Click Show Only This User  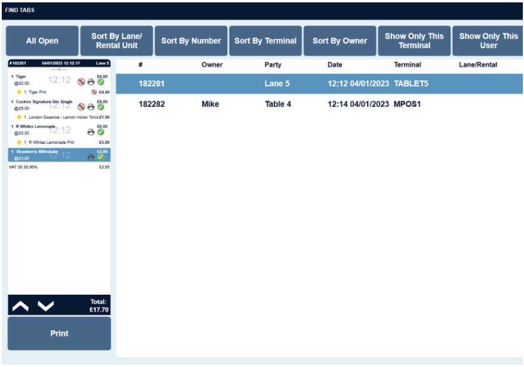488,41
